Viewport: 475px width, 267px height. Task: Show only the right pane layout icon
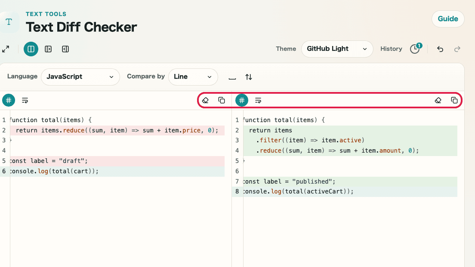[65, 49]
